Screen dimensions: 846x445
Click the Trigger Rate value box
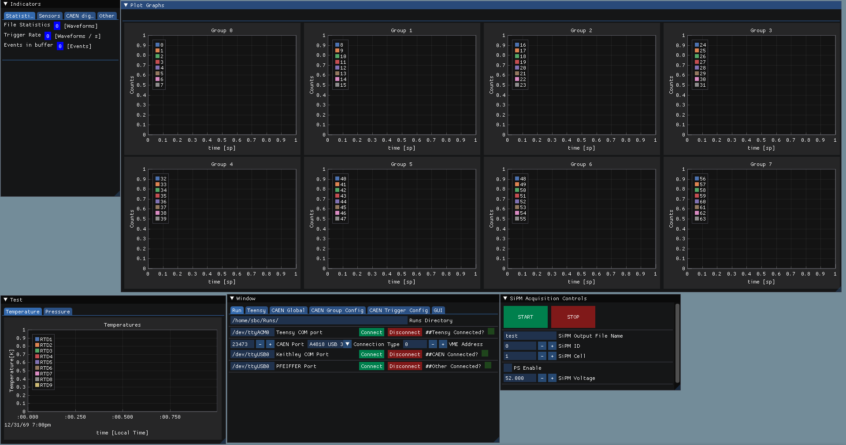[x=48, y=36]
